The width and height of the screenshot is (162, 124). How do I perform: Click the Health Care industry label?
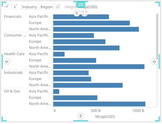(14, 54)
